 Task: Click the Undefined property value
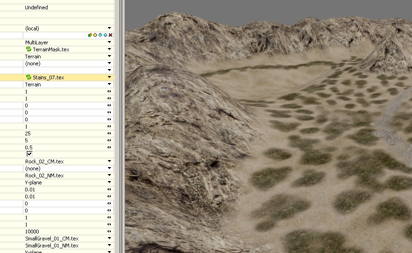coord(36,7)
